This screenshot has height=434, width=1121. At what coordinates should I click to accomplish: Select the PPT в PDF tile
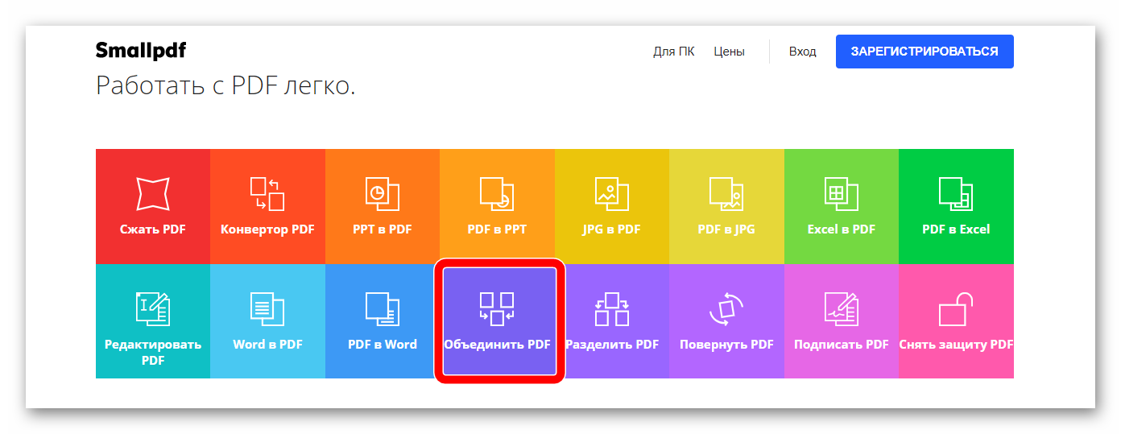(382, 206)
